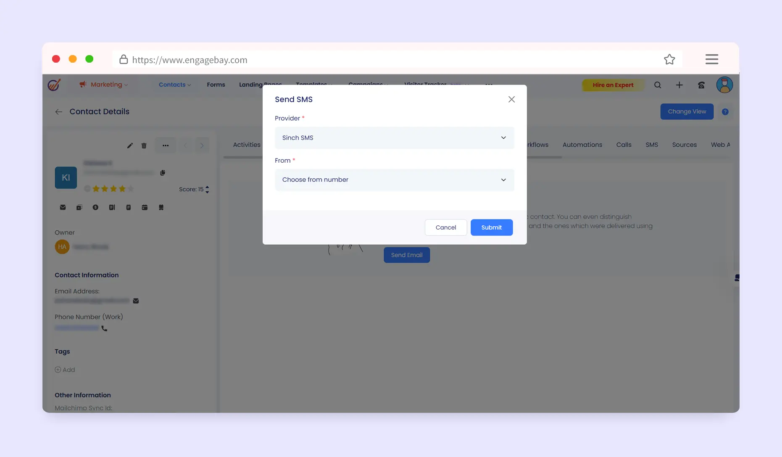This screenshot has height=457, width=782.
Task: Bookmark page with the star icon
Action: click(669, 60)
